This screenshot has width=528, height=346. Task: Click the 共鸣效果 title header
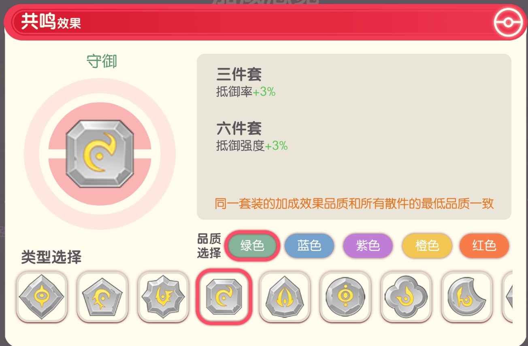51,22
